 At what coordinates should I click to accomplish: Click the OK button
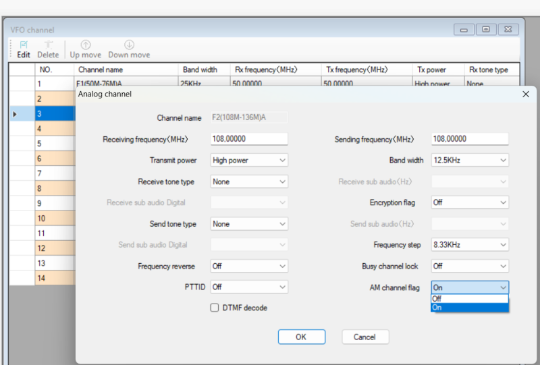coord(301,337)
